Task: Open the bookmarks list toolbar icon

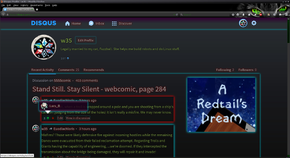Action: coord(238,15)
